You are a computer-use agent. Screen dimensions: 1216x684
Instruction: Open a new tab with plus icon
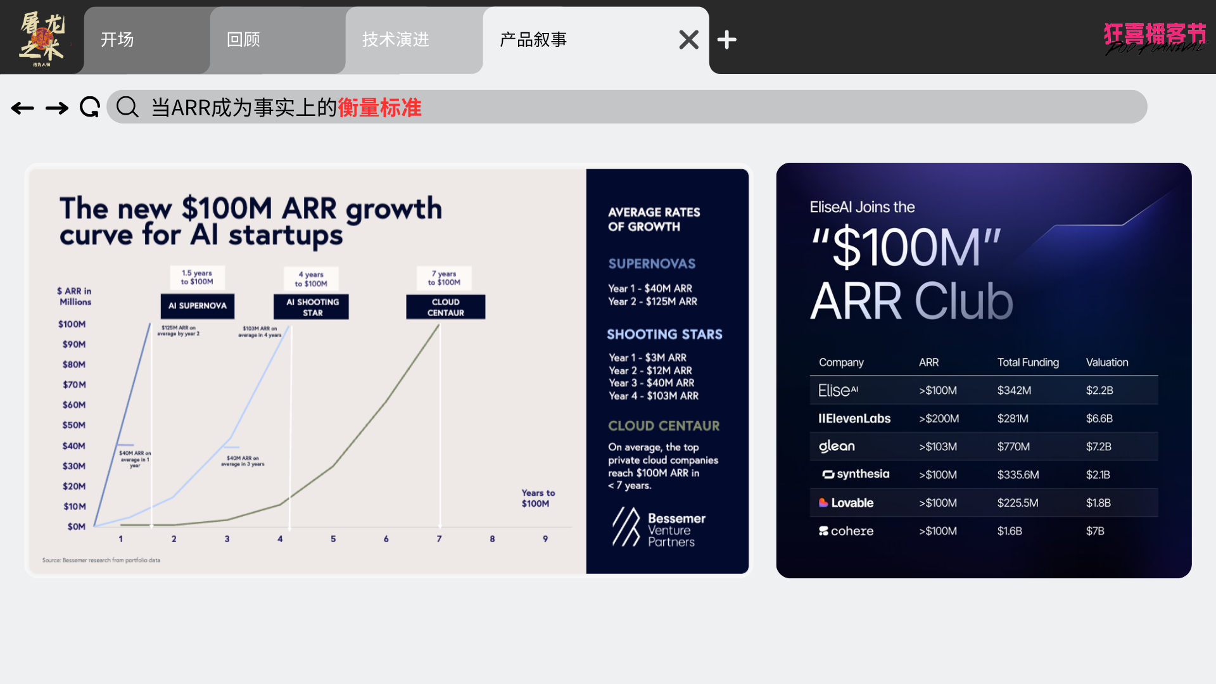726,40
